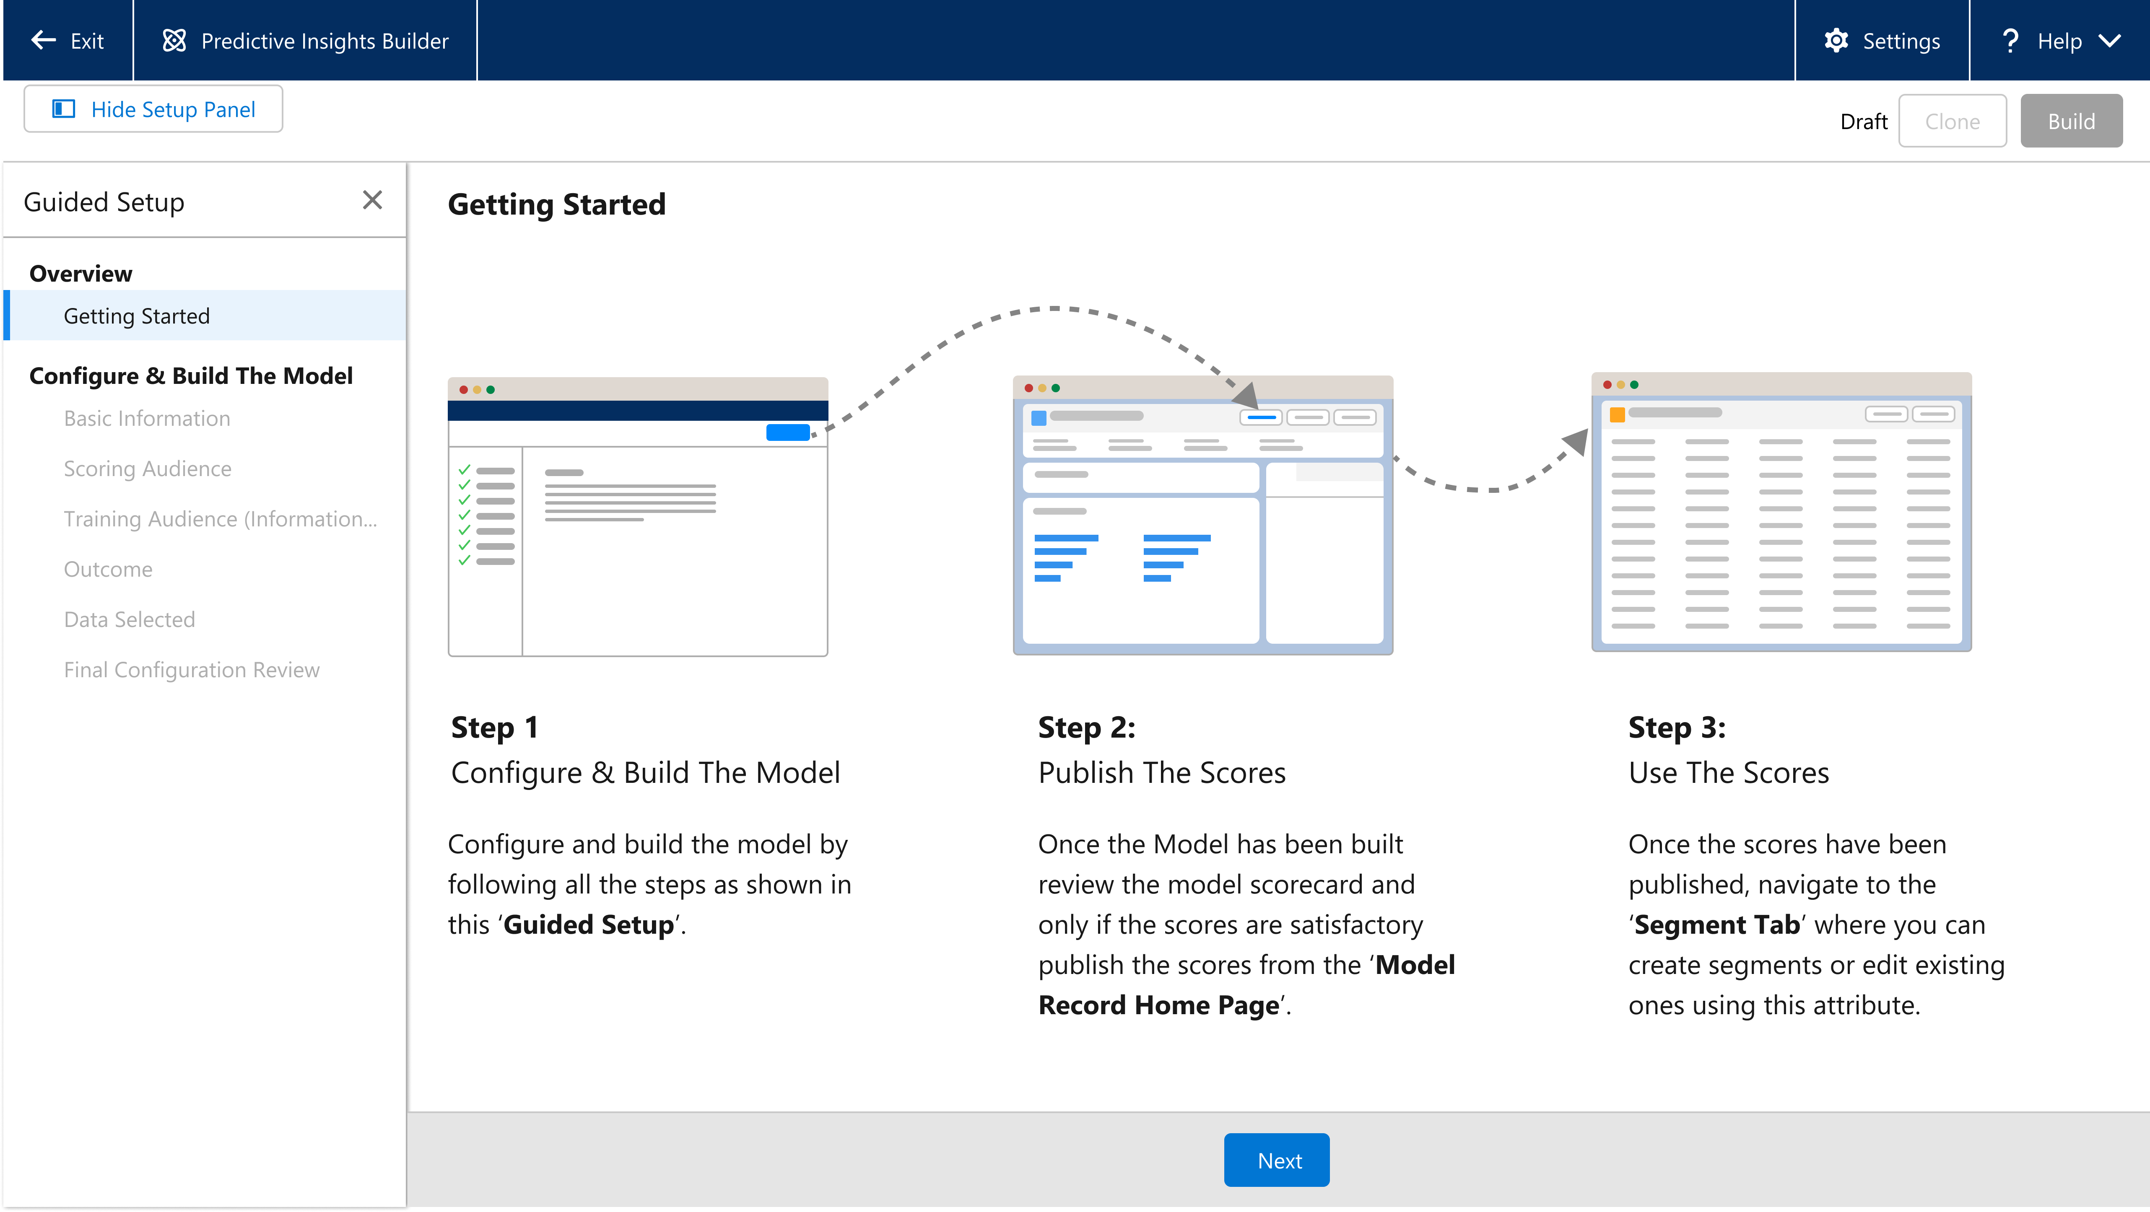The image size is (2150, 1212).
Task: Click the Exit label
Action: point(87,41)
